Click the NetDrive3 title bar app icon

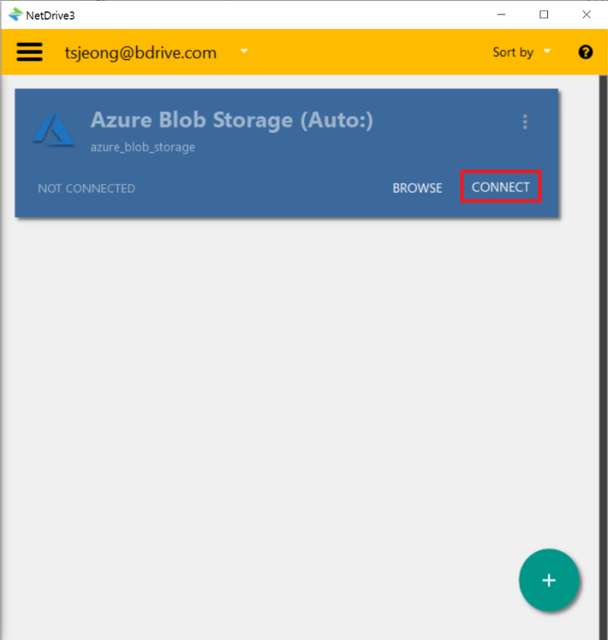[x=15, y=14]
